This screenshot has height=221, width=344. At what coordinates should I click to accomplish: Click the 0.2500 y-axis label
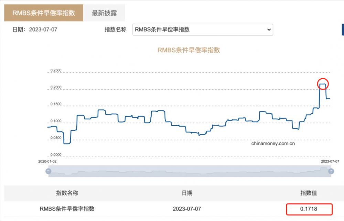[56, 70]
